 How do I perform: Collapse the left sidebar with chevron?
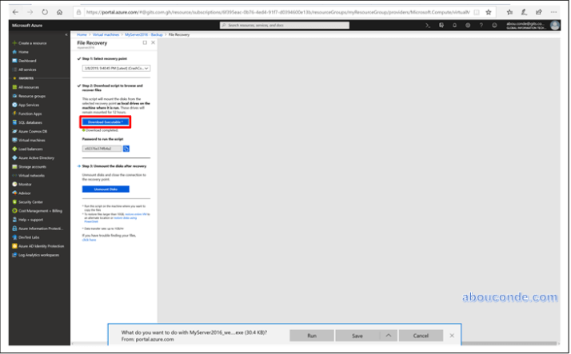(x=66, y=34)
